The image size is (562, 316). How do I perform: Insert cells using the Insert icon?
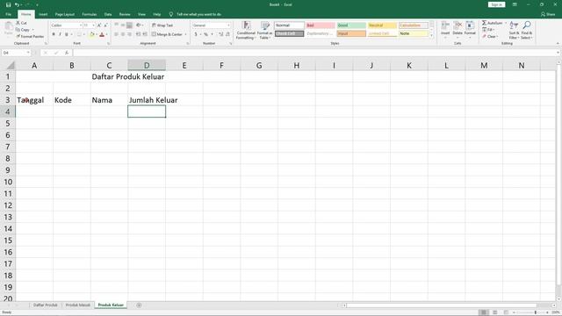tap(445, 29)
